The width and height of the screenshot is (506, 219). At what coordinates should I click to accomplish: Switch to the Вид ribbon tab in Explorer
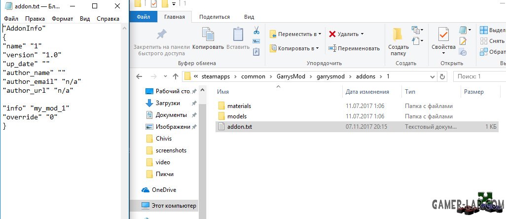(249, 17)
